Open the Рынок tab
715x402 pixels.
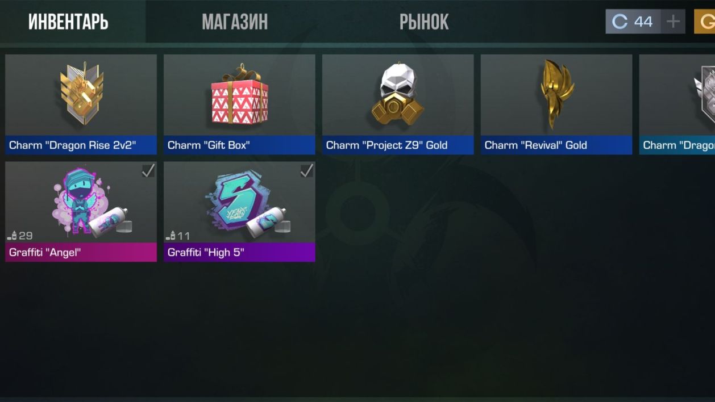pos(424,22)
